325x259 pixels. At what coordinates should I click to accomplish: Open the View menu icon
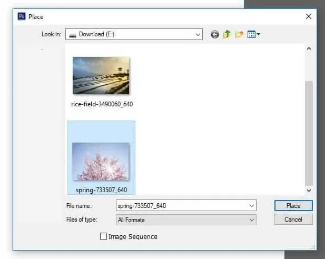(x=253, y=34)
